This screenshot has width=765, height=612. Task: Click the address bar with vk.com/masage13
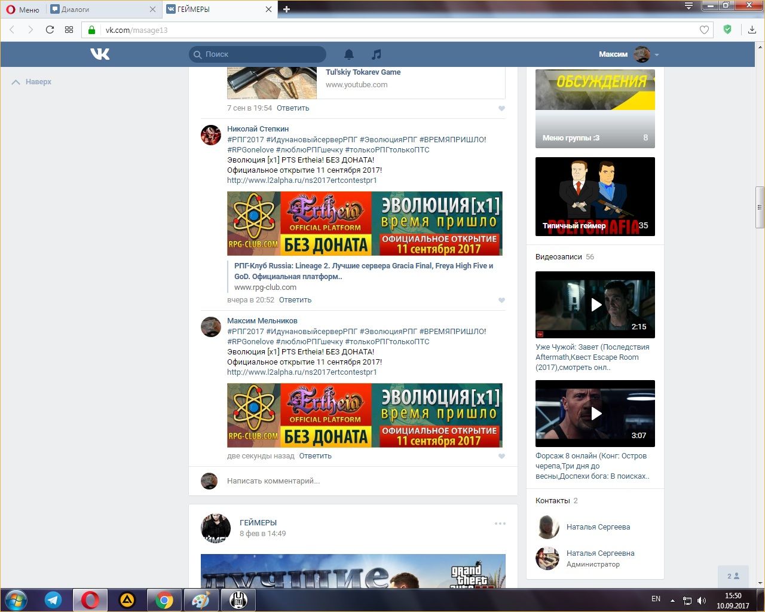397,30
